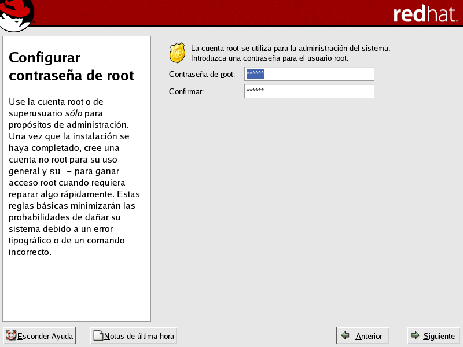Click the gold badge icon beside the root description
The width and height of the screenshot is (463, 347).
tap(177, 53)
